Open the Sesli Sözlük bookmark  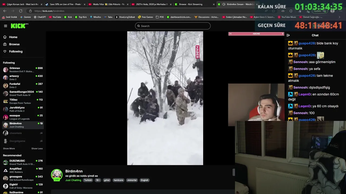click(x=9, y=17)
